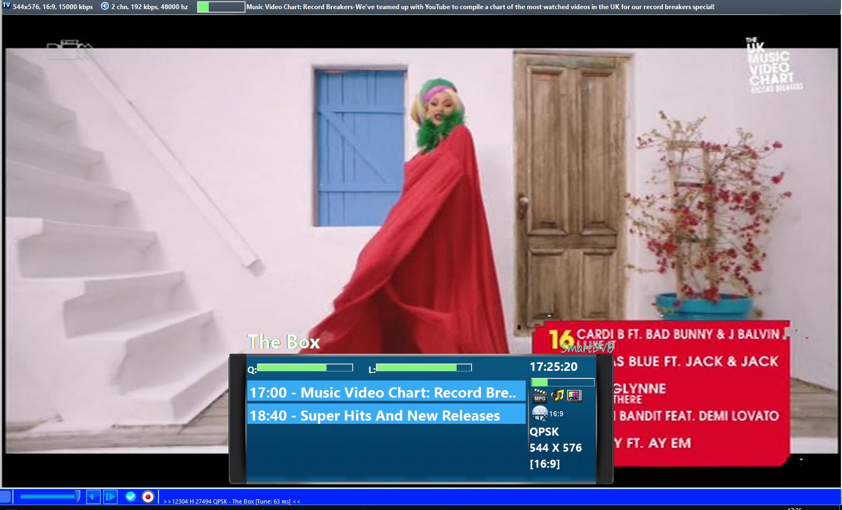The image size is (842, 510).
Task: Click the QPSK modulation label
Action: (544, 432)
